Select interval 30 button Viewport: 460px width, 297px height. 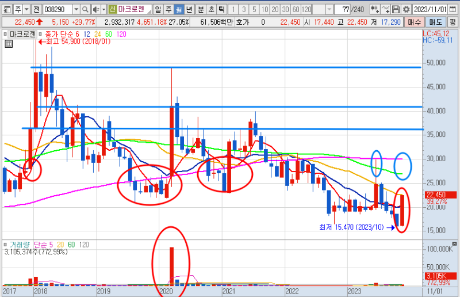point(285,10)
